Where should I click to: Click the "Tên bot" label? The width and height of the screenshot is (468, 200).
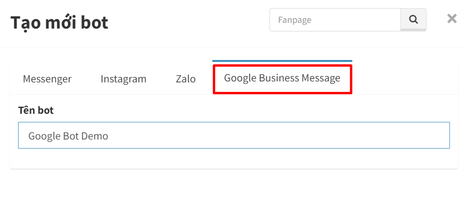click(x=36, y=110)
